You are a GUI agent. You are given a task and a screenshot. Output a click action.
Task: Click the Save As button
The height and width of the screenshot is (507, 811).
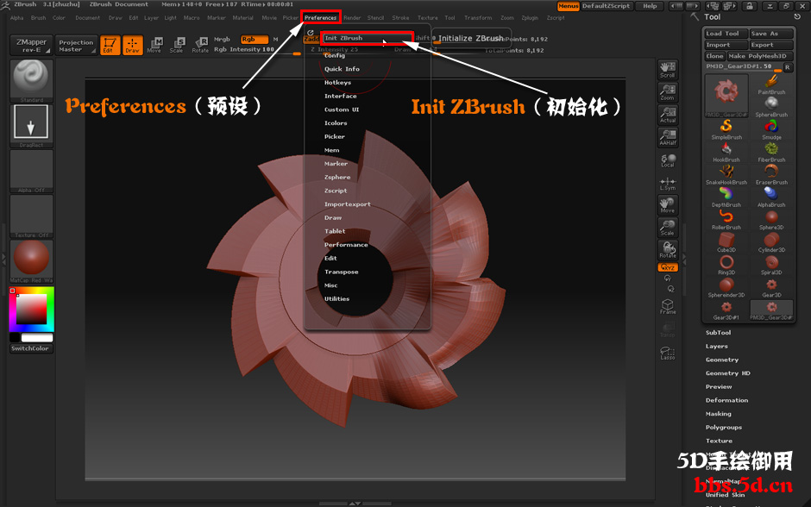pos(771,34)
